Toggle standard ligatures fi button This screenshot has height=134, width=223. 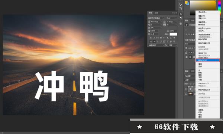coord(151,41)
